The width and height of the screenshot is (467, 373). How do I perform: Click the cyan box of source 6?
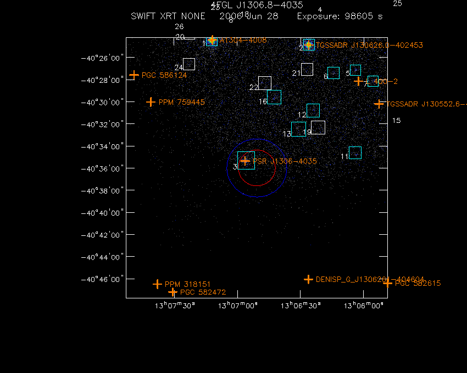coord(333,73)
